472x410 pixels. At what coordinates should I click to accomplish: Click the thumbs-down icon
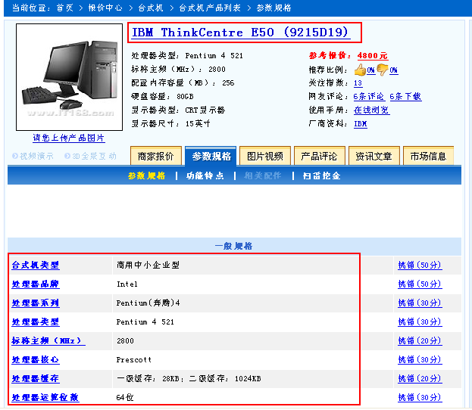click(382, 70)
